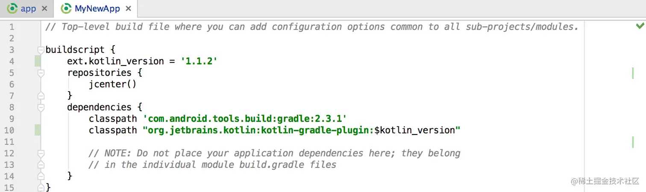Collapse the dependencies block fold marker
This screenshot has height=192, width=646.
(41, 107)
